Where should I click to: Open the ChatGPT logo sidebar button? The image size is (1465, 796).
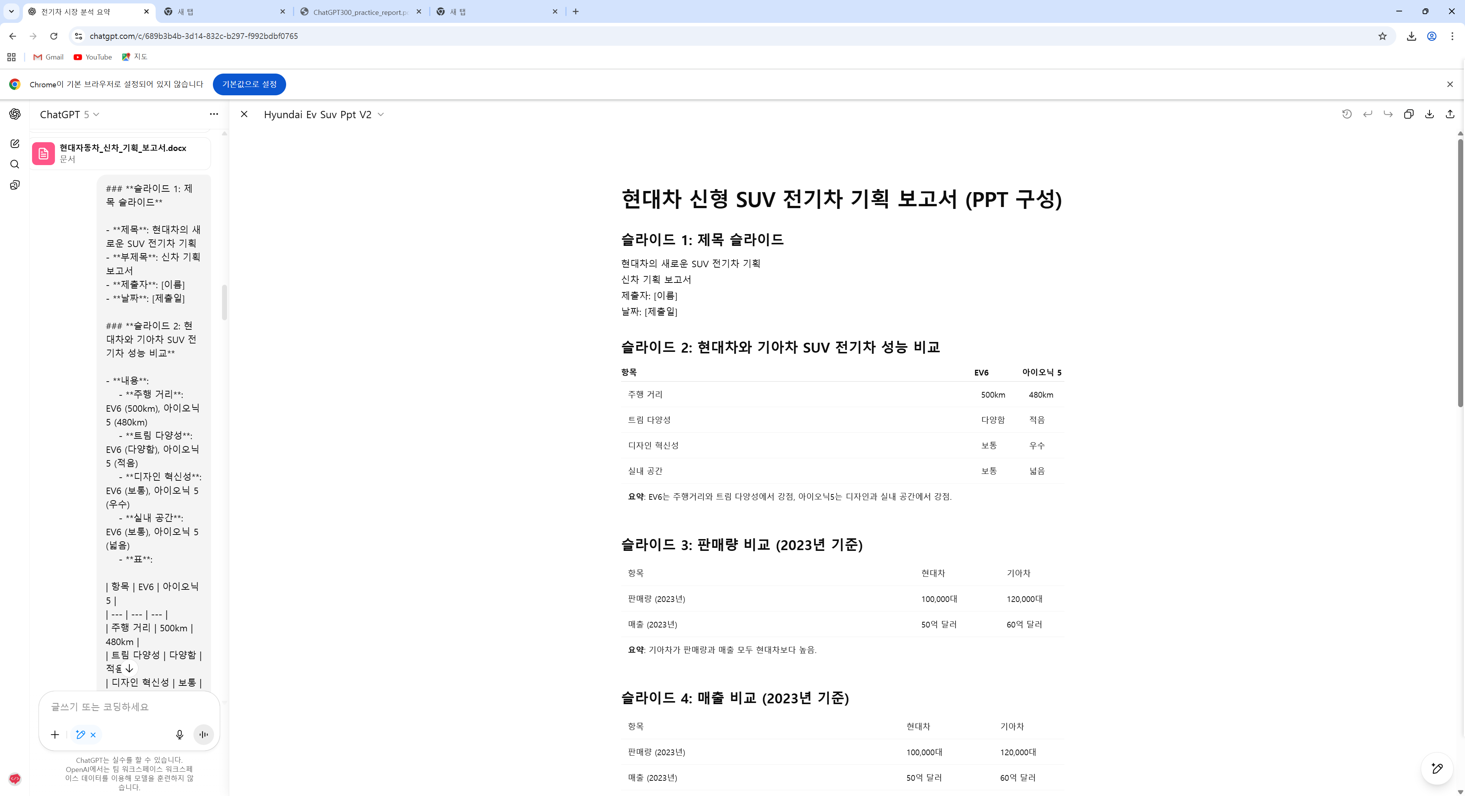[15, 114]
